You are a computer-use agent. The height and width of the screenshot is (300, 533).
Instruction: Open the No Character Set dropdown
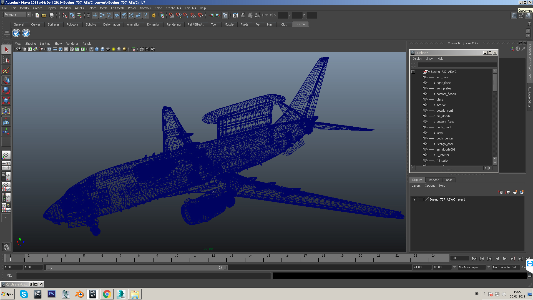click(x=506, y=267)
